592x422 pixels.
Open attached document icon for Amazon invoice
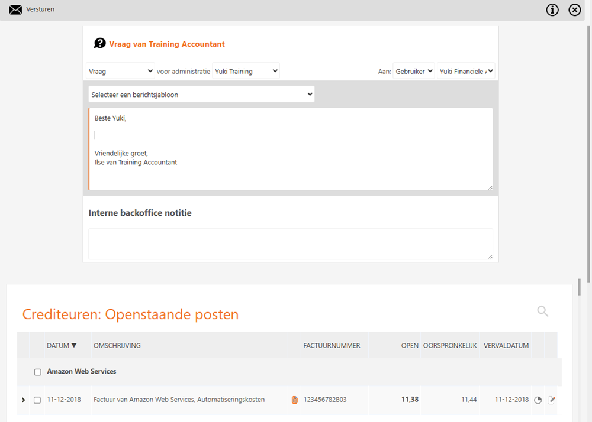click(294, 400)
